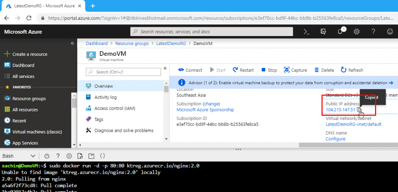This screenshot has height=192, width=398.
Task: Click upload/download files icon in shell
Action: [80, 156]
